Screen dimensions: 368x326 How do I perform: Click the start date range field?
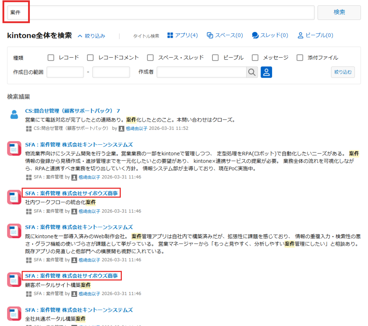65,72
